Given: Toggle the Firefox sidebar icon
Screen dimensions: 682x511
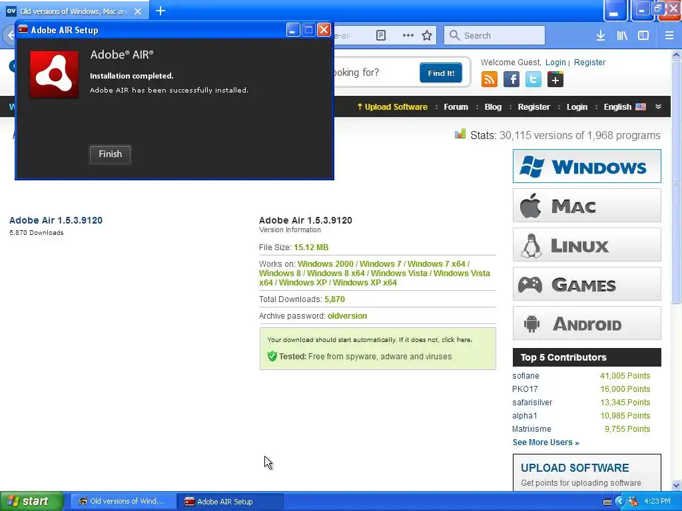Looking at the screenshot, I should (643, 35).
